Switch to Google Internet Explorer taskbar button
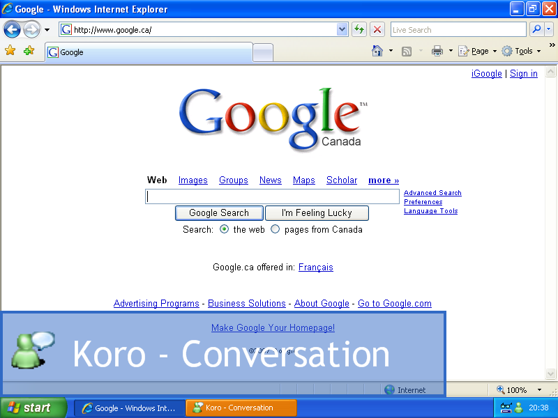Image resolution: width=558 pixels, height=418 pixels. point(129,408)
